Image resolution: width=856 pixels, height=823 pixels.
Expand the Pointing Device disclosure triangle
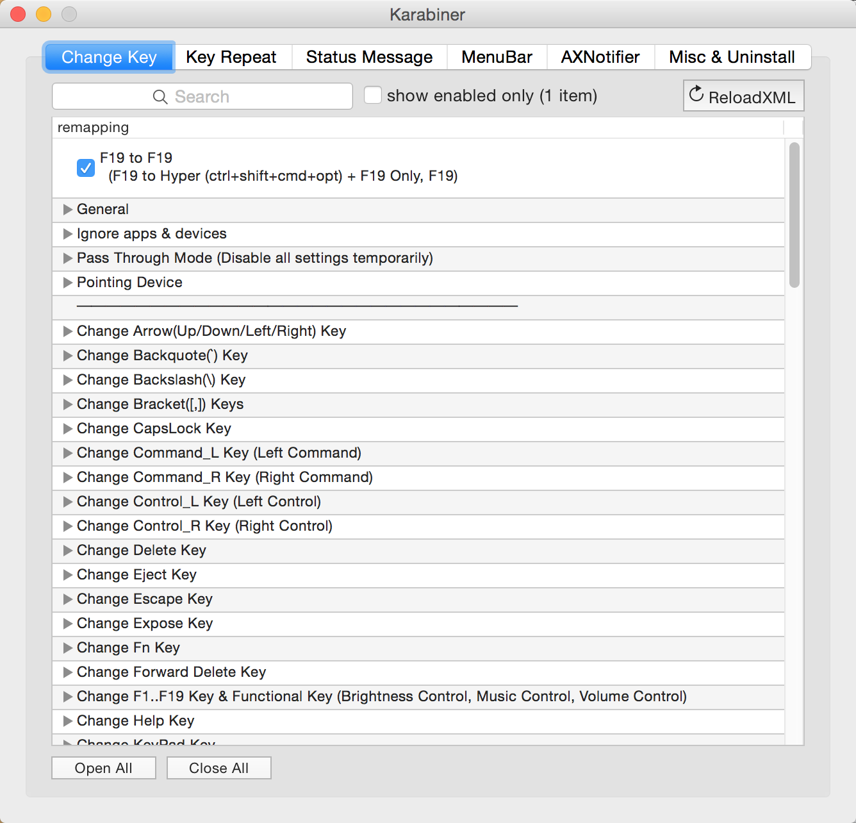[67, 283]
